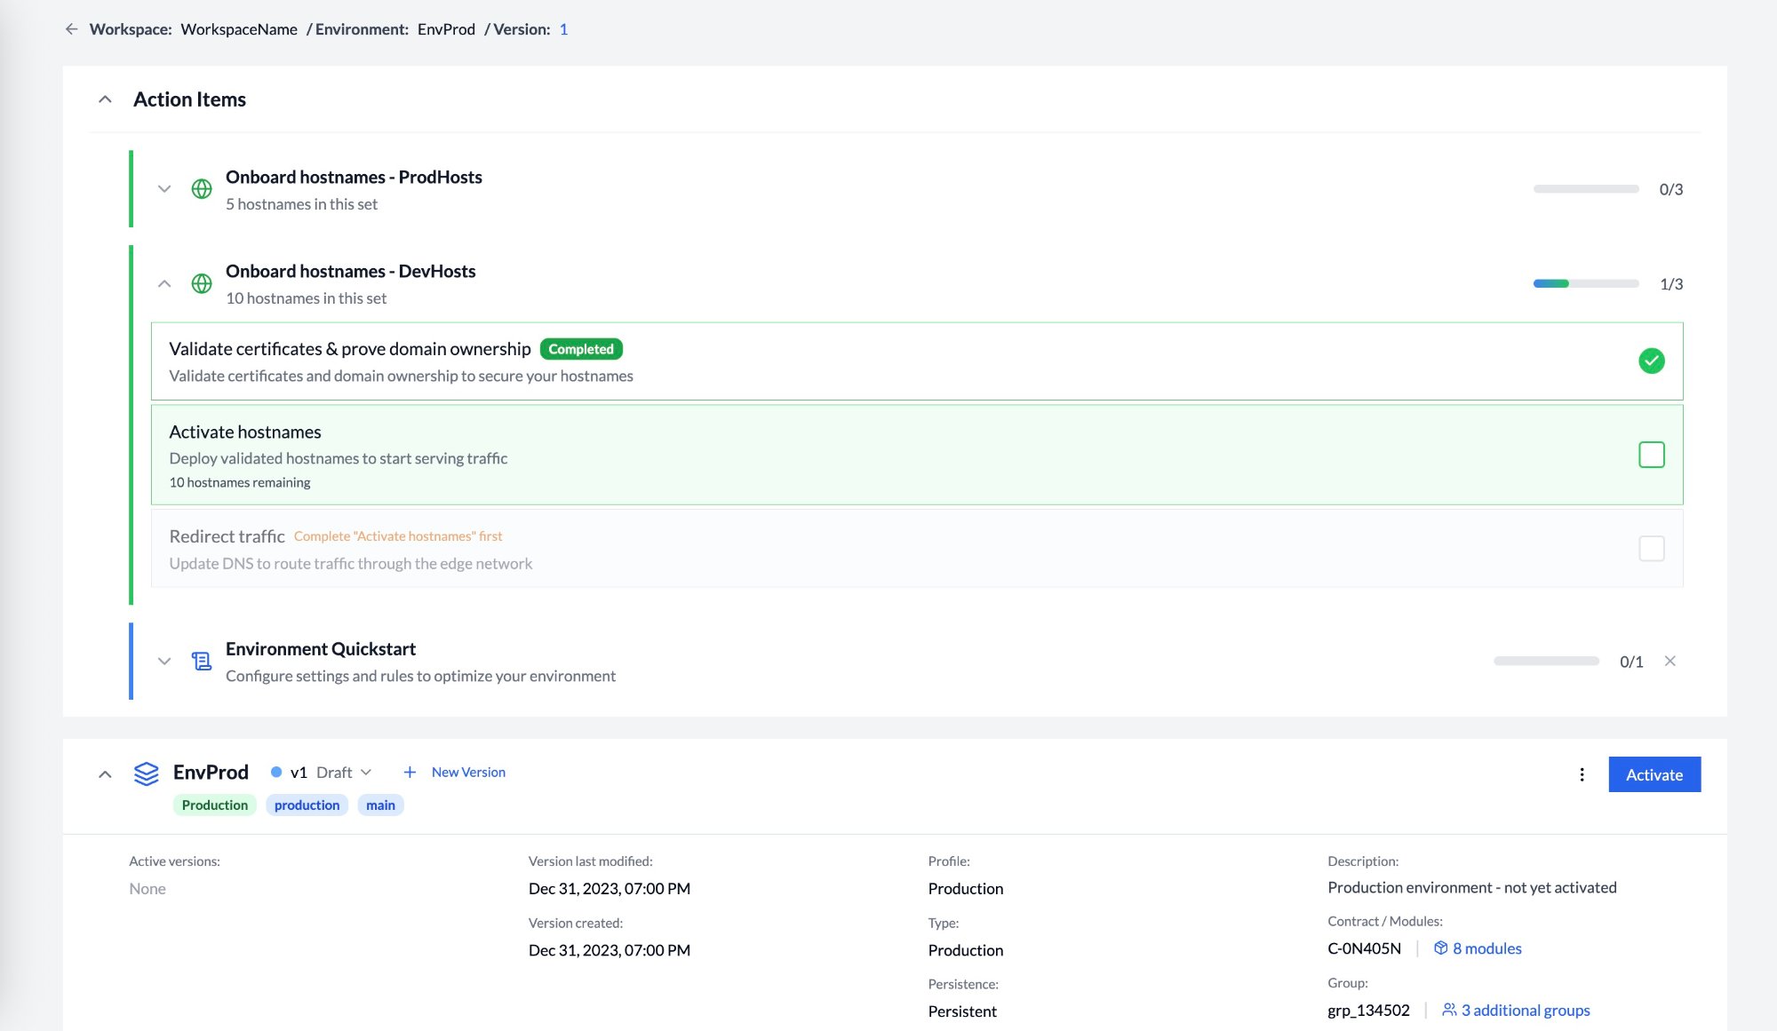
Task: Click the green completed checkmark for certificate validation
Action: point(1652,361)
